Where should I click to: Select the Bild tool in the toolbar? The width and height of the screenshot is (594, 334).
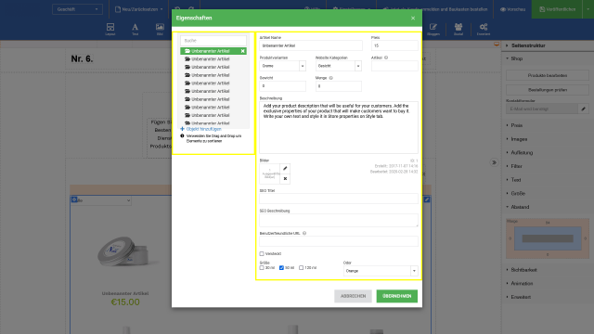tap(160, 29)
